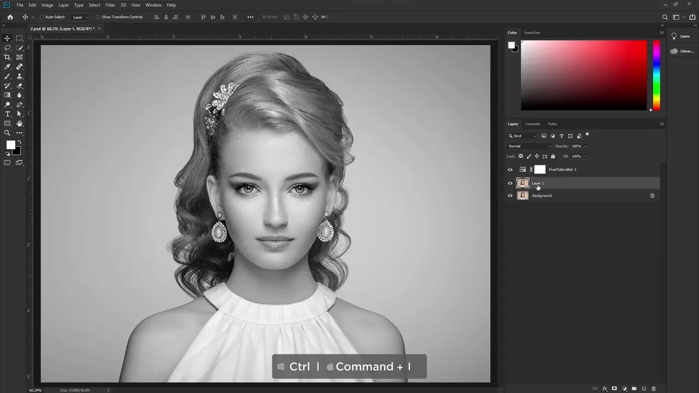Toggle Quick Mask mode
This screenshot has height=393, width=699.
click(8, 163)
